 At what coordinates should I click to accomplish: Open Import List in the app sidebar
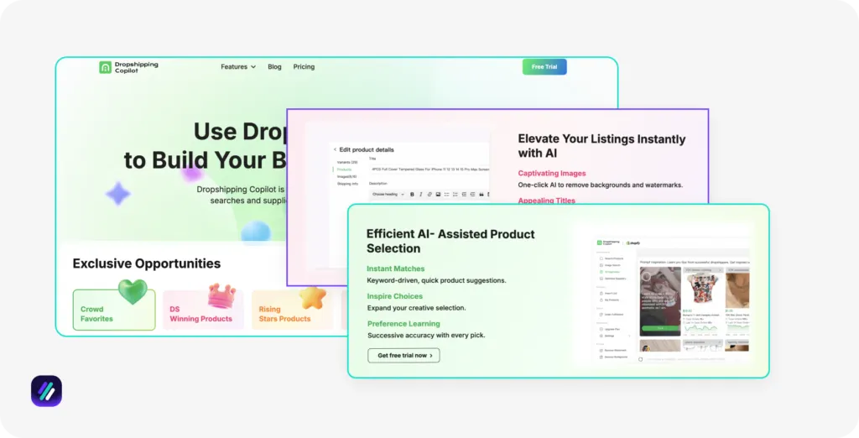click(x=610, y=294)
